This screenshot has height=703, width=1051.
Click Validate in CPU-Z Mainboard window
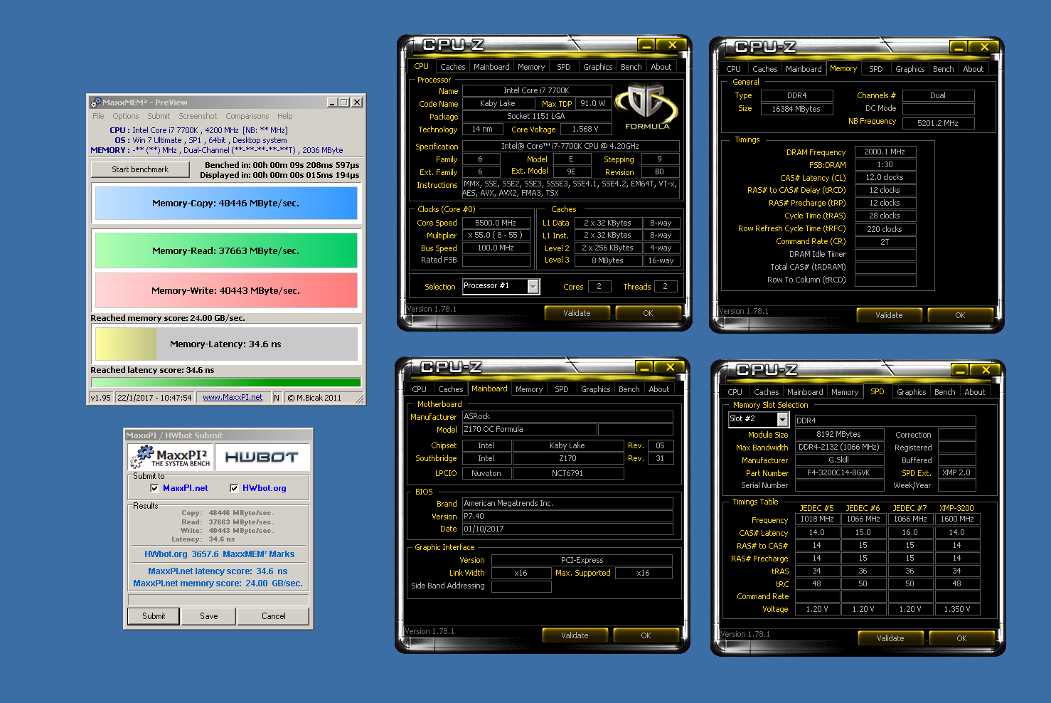pos(575,635)
